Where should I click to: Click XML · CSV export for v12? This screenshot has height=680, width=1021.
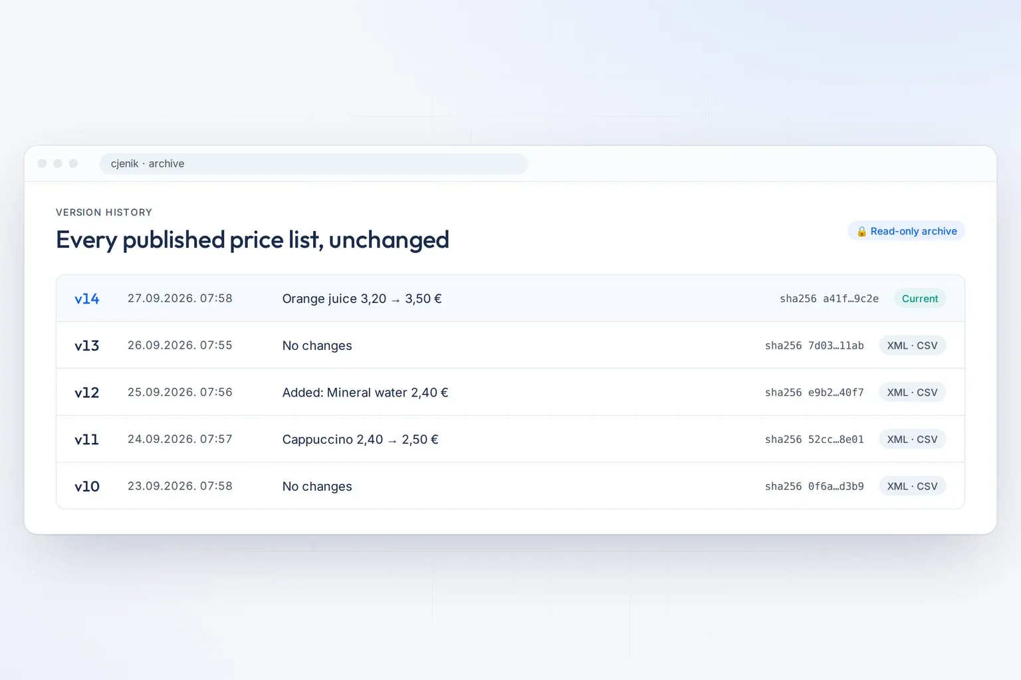point(913,392)
